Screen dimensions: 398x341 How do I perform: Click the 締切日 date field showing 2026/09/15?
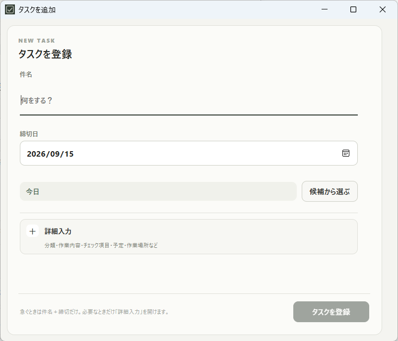[x=189, y=153]
